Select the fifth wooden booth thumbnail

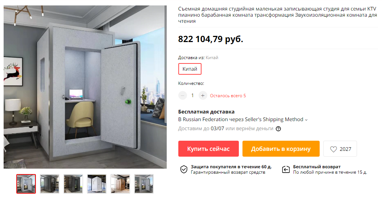point(120,184)
